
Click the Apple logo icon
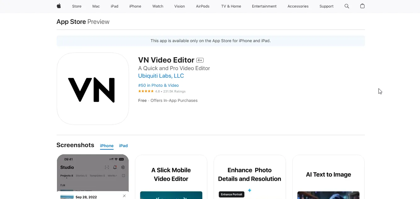59,6
